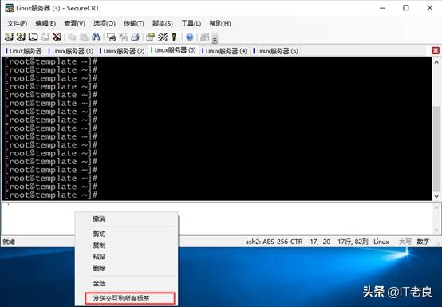Click the blue Help question mark icon
The height and width of the screenshot is (307, 442).
pos(190,37)
